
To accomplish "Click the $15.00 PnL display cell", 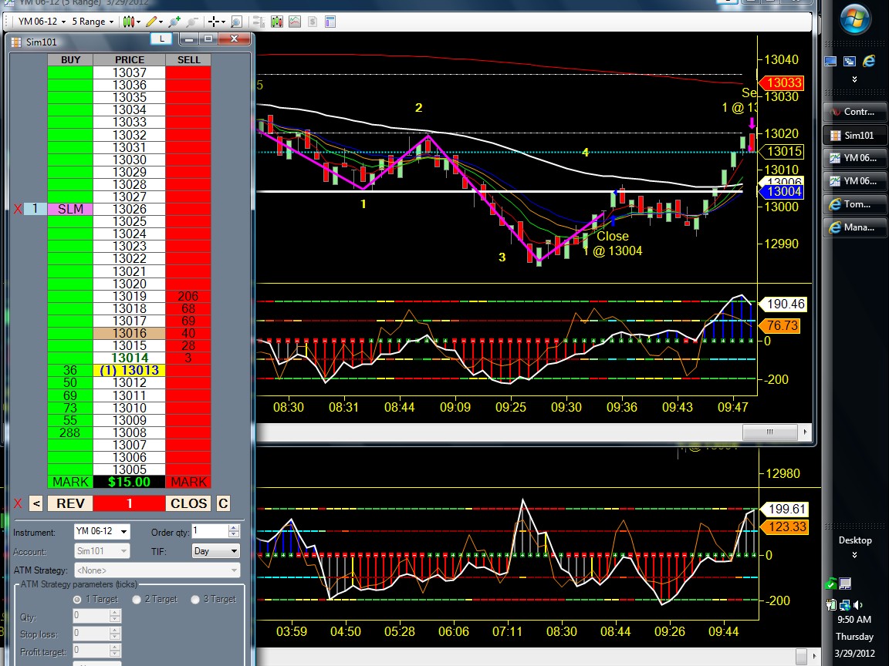I will point(130,482).
